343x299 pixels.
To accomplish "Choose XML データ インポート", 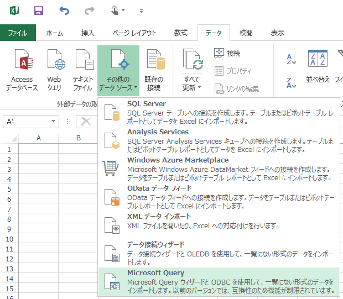I will coord(219,225).
